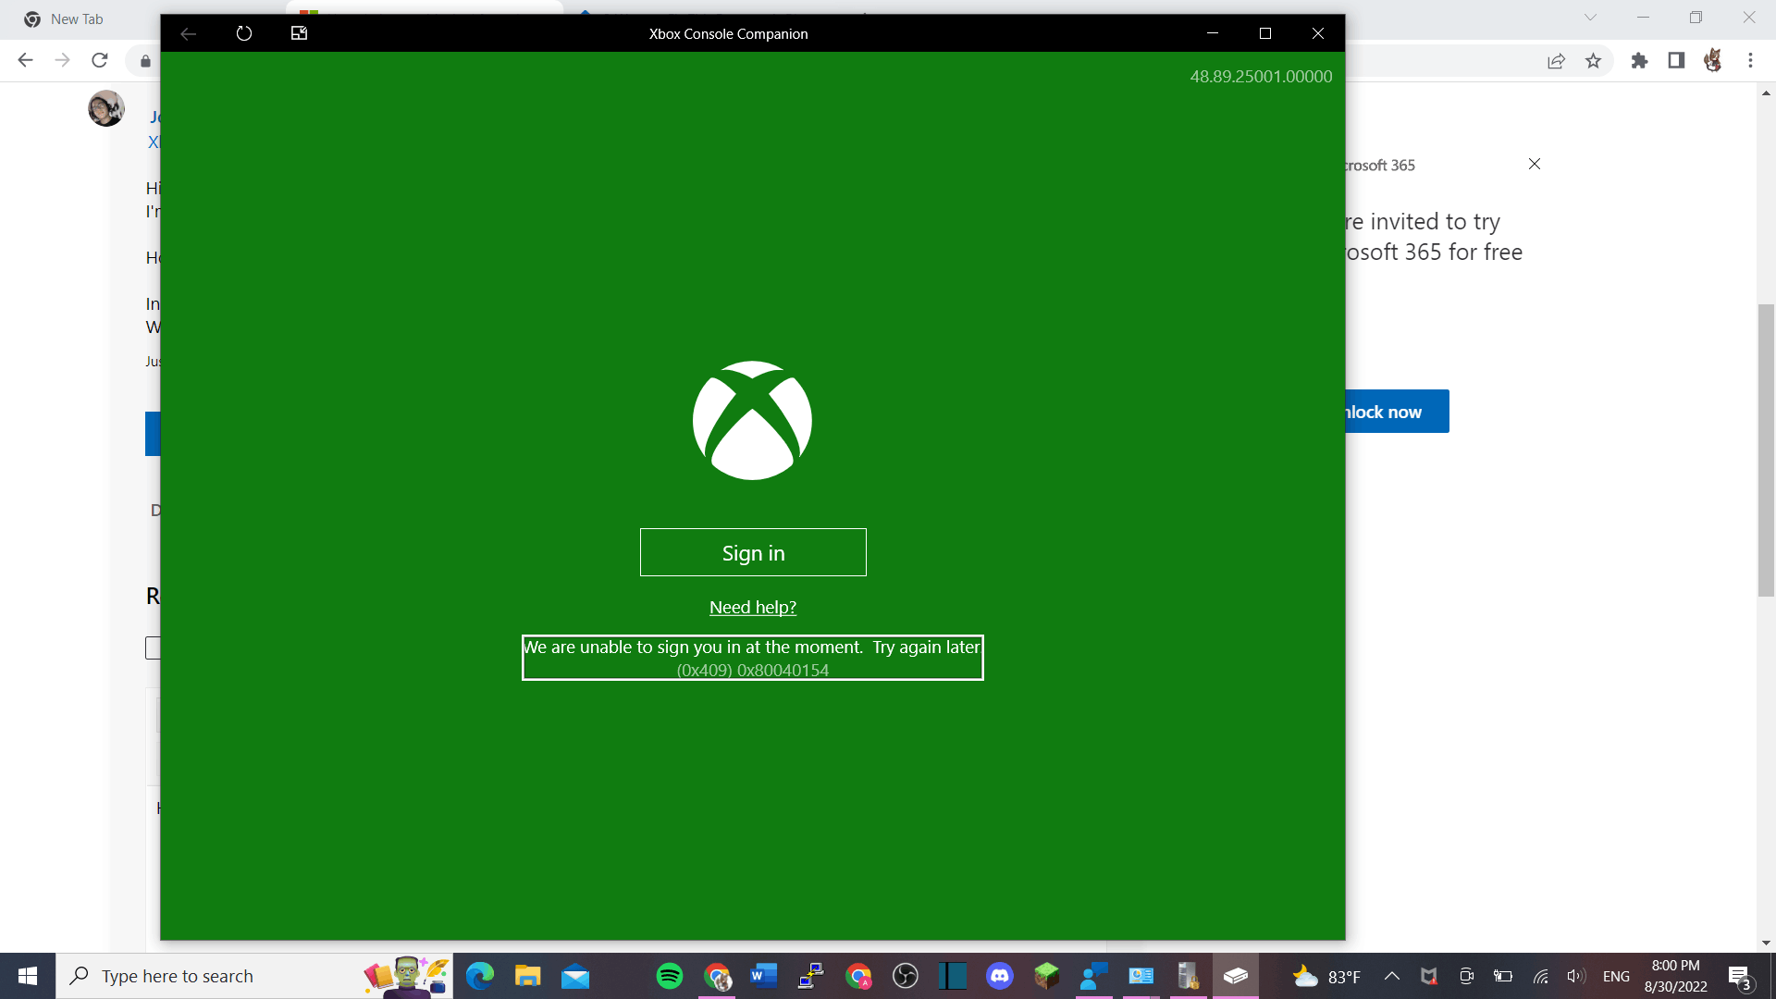This screenshot has height=999, width=1776.
Task: Click the scrollbar down arrow in Chrome
Action: (1766, 943)
